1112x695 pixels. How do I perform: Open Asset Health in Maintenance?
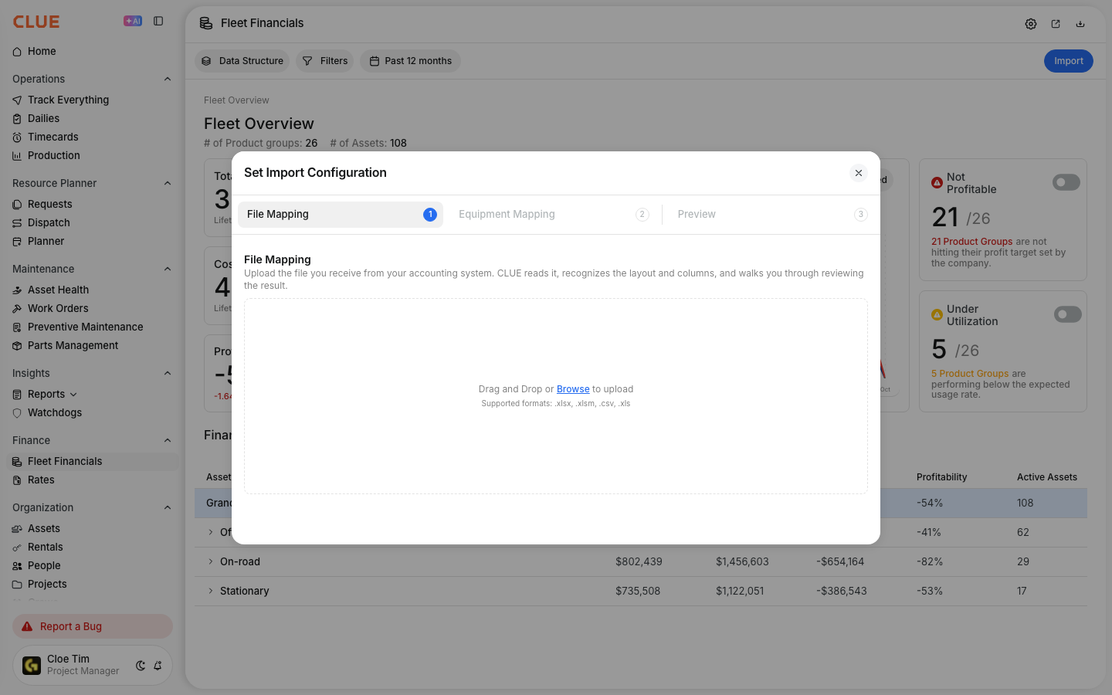(58, 290)
